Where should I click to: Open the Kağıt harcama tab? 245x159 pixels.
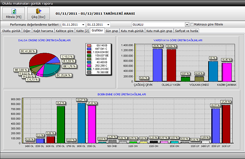coord(43,31)
